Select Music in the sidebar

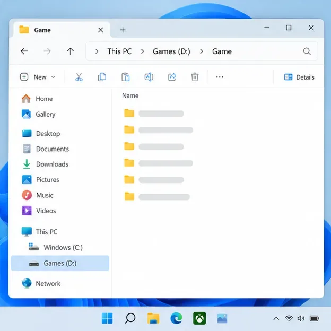click(37, 195)
